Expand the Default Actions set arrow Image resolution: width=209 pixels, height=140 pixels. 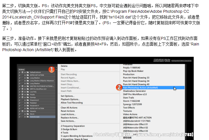point(25,72)
